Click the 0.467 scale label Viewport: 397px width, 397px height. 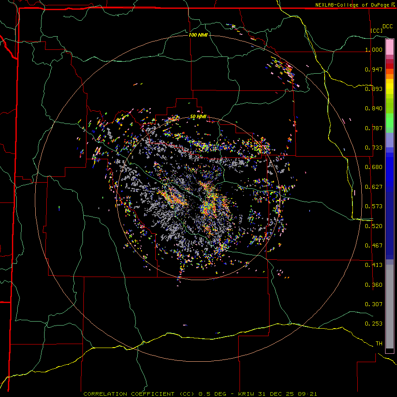pyautogui.click(x=374, y=246)
